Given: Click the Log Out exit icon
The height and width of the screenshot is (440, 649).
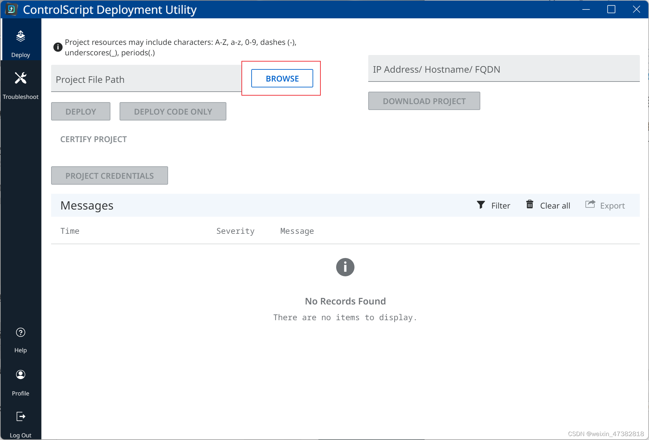Looking at the screenshot, I should [x=21, y=416].
